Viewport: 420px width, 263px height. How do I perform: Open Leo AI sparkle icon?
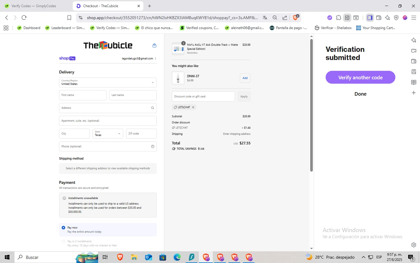387,18
